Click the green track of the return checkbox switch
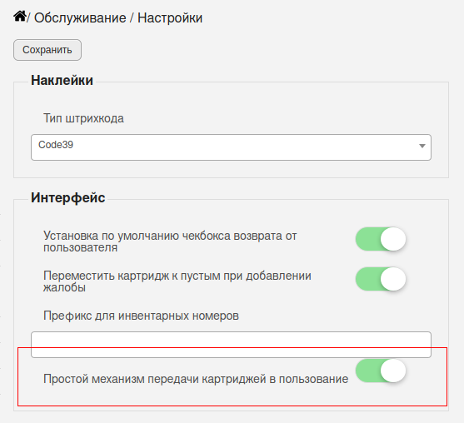This screenshot has height=423, width=464. click(x=367, y=239)
